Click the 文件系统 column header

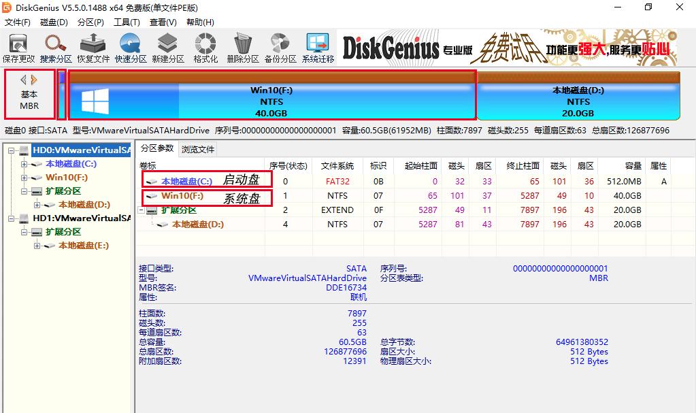point(337,165)
